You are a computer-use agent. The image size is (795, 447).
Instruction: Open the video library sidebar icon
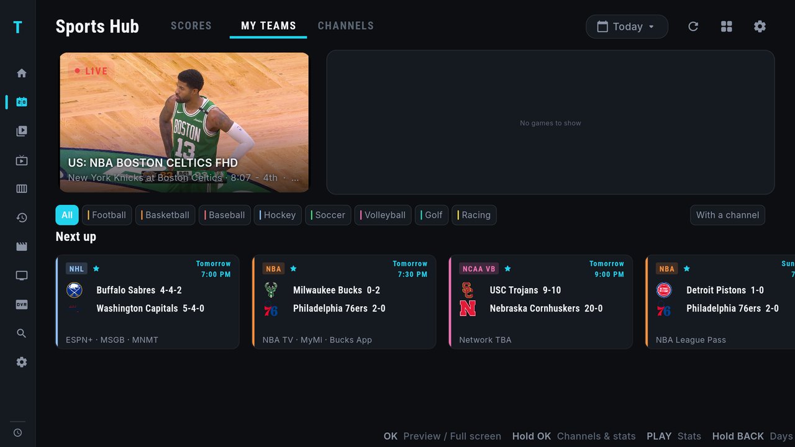click(x=22, y=131)
